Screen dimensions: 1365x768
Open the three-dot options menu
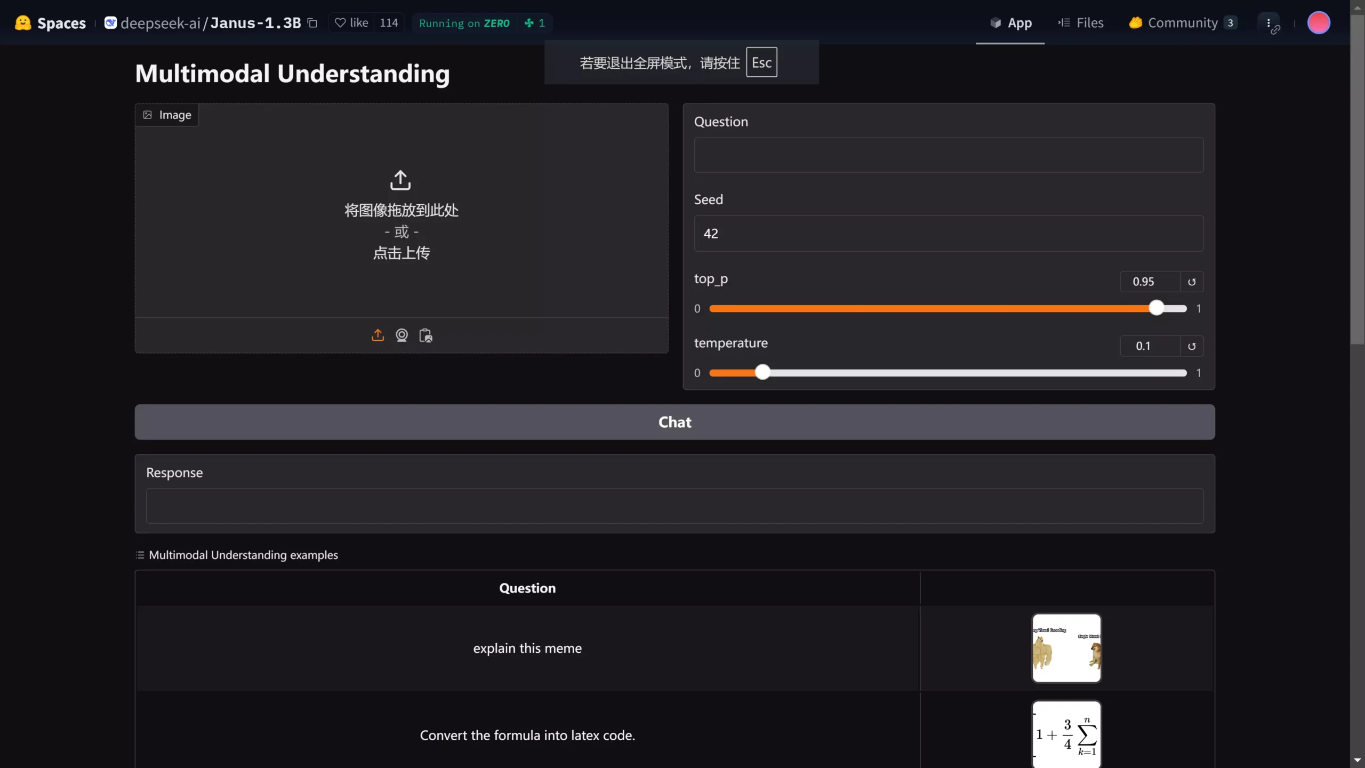coord(1268,23)
